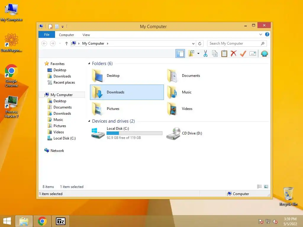This screenshot has height=227, width=303.
Task: Select Videos in navigation tree
Action: point(59,132)
